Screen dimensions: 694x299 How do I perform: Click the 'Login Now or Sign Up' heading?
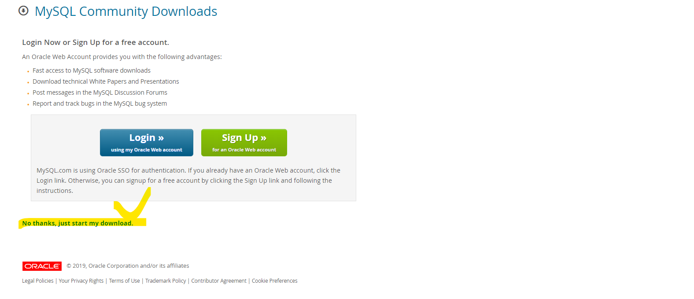(96, 42)
